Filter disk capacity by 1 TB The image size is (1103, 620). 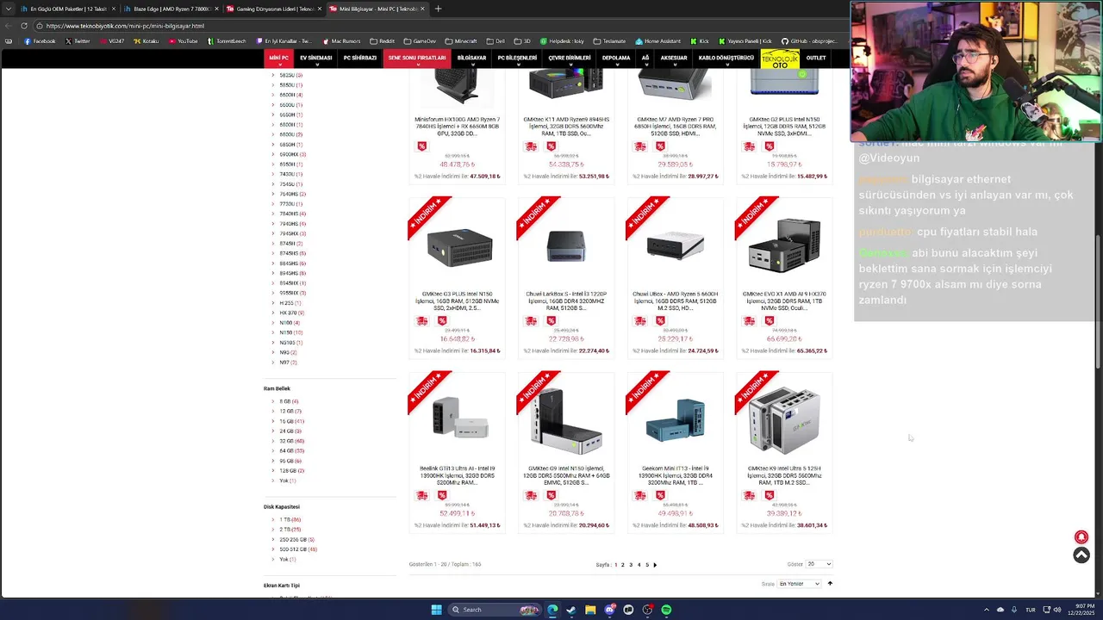[x=290, y=519]
